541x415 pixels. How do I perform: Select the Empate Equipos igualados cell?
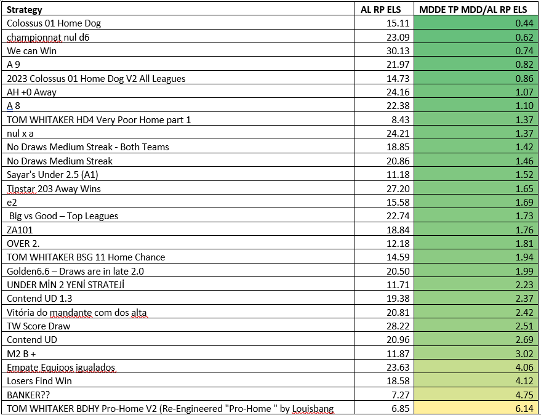[178, 367]
